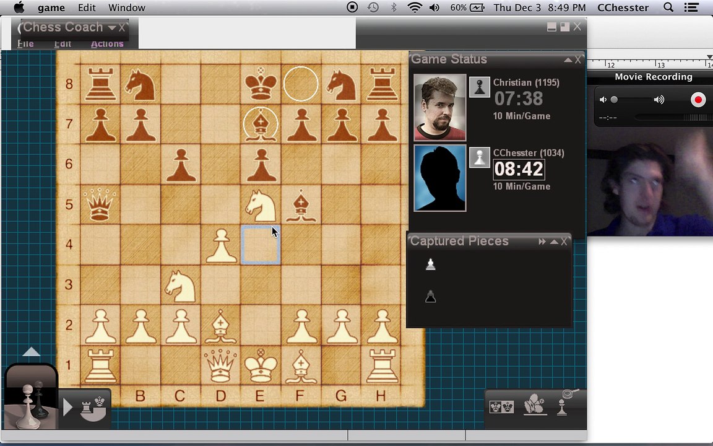
Task: Pick the white pawn on D4
Action: (222, 246)
